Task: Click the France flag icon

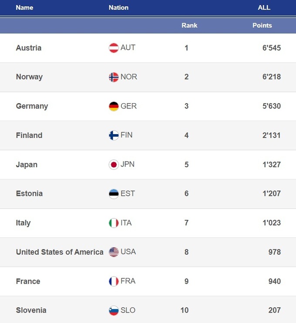Action: [x=114, y=281]
